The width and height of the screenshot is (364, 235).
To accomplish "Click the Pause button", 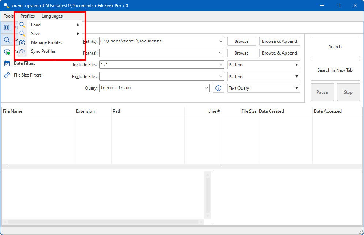I will point(322,92).
